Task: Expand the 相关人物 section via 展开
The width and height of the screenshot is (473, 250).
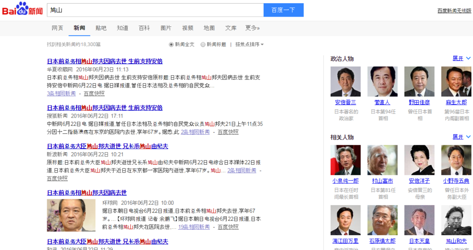Action: (x=461, y=137)
